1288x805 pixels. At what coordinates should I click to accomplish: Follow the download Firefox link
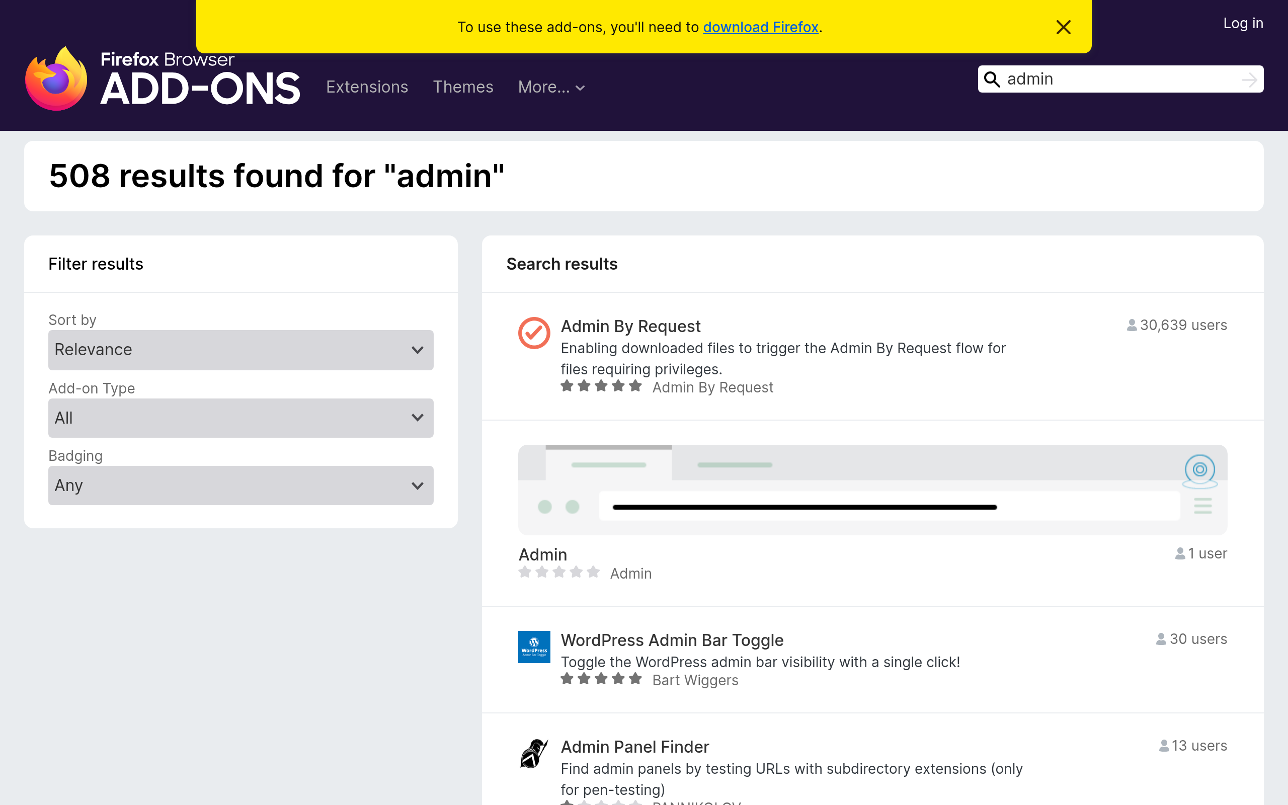pyautogui.click(x=761, y=27)
